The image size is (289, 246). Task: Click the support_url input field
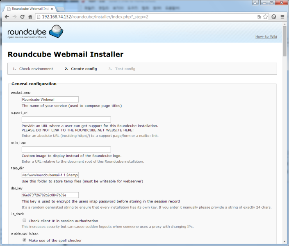click(x=66, y=119)
